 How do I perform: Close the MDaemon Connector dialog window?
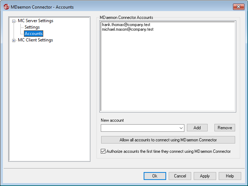[x=238, y=7]
